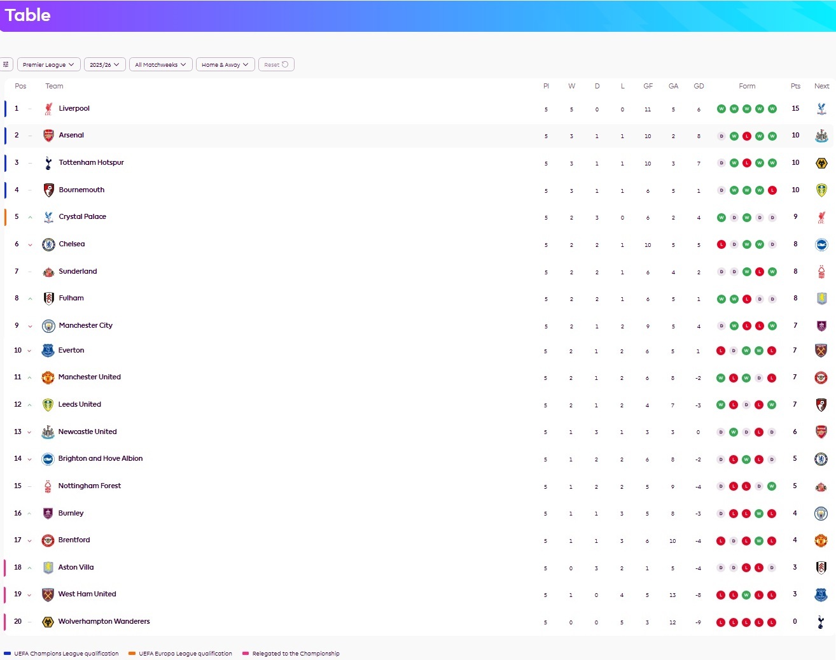Click the GD column header
Image resolution: width=836 pixels, height=660 pixels.
click(699, 87)
